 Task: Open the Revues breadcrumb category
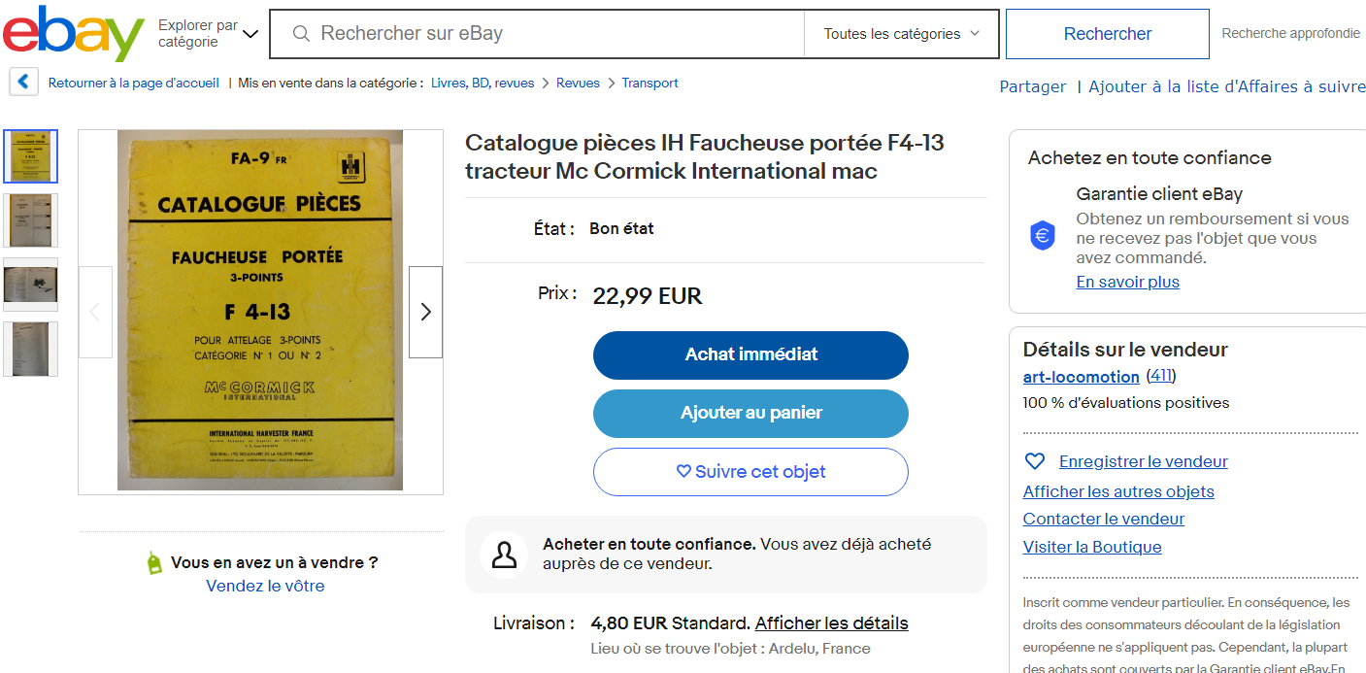pyautogui.click(x=578, y=84)
